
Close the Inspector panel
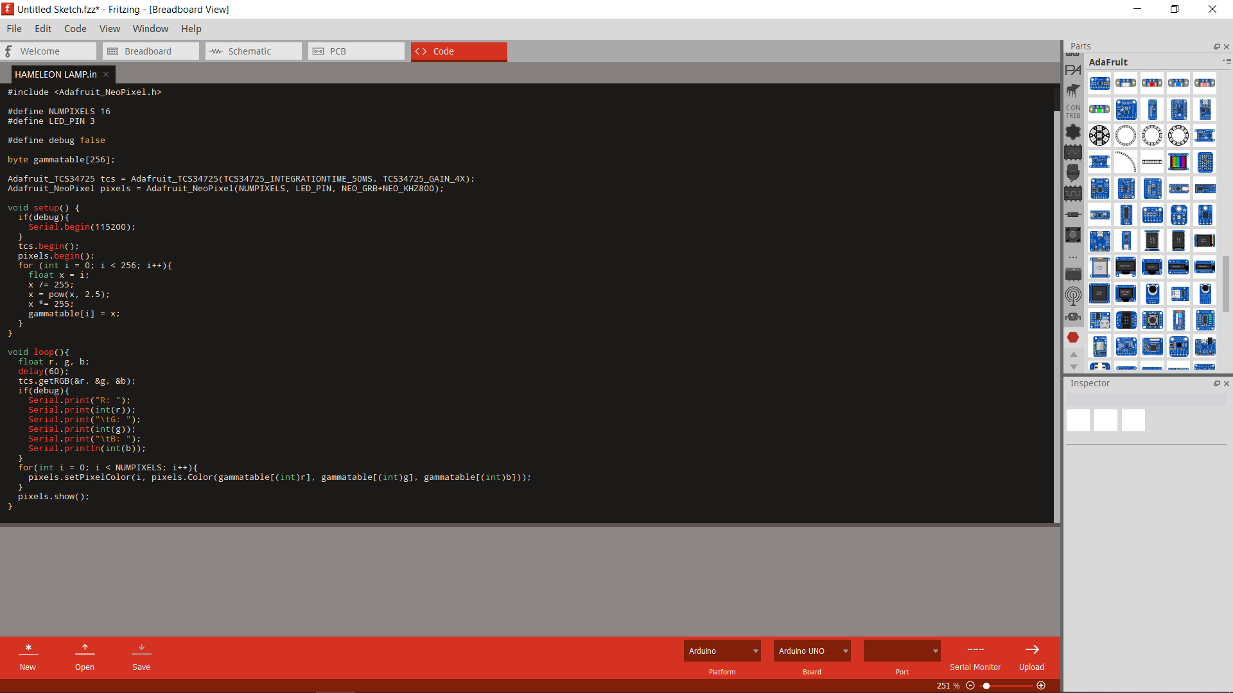point(1227,384)
